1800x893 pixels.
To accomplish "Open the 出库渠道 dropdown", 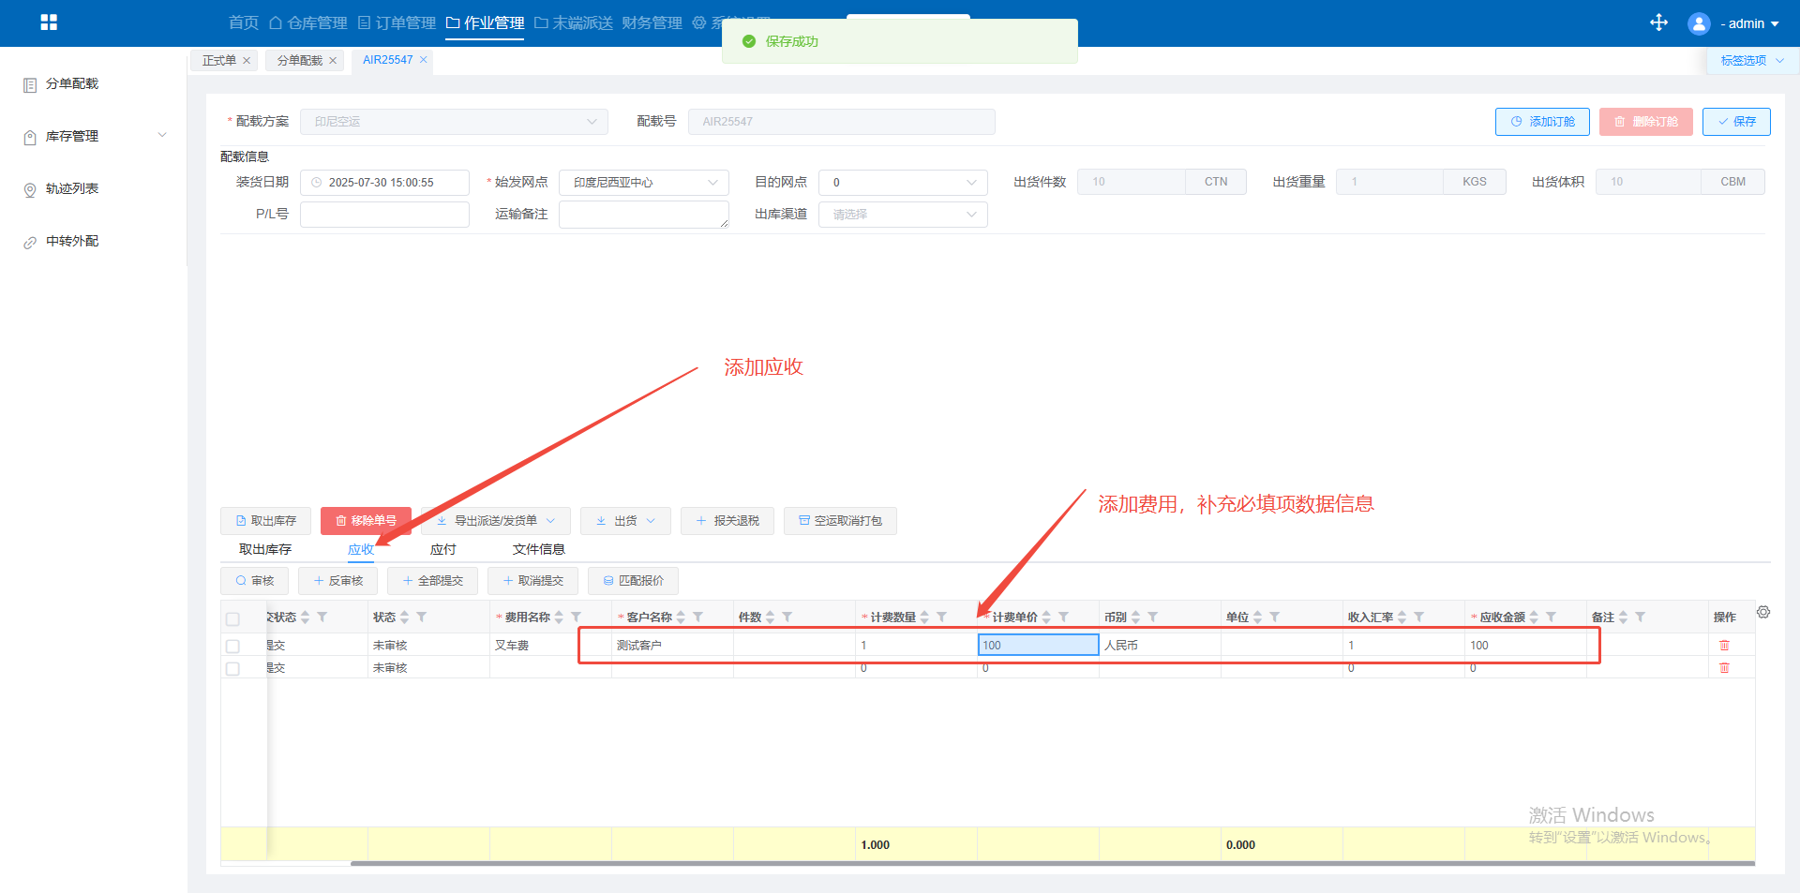I will pos(902,215).
